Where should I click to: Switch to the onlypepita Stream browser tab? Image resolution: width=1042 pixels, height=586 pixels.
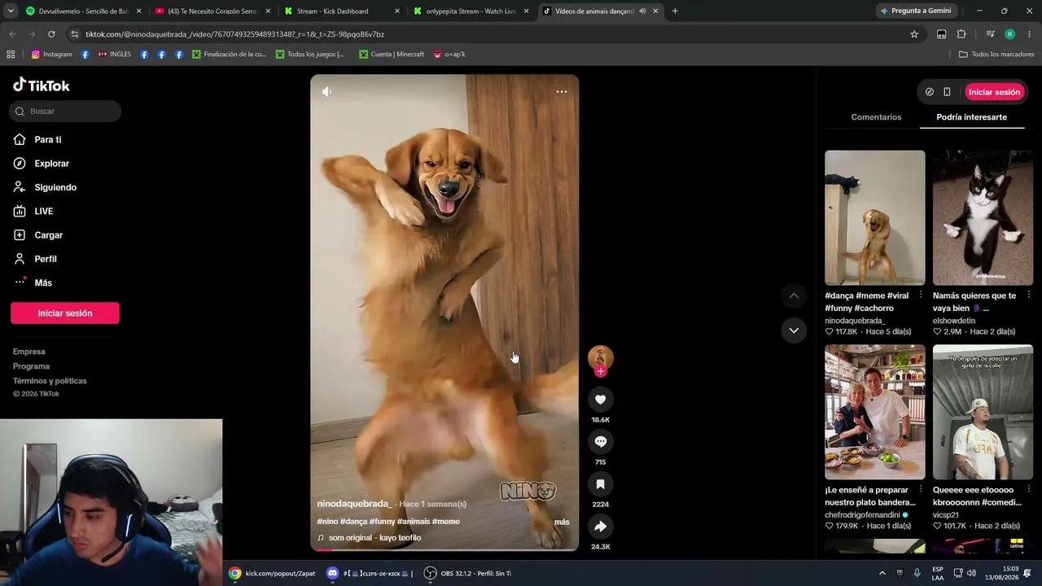[x=471, y=11]
